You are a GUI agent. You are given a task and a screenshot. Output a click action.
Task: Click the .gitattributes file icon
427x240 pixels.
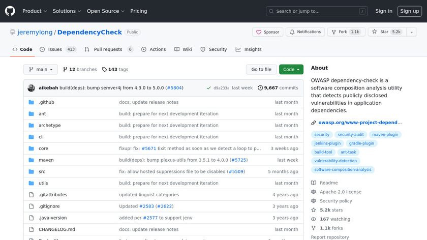(32, 195)
